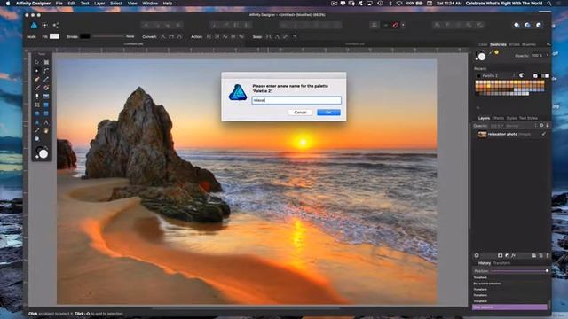Select the Ellipse shape tool

(x=37, y=113)
